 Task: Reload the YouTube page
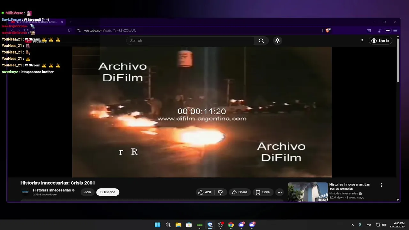26,30
